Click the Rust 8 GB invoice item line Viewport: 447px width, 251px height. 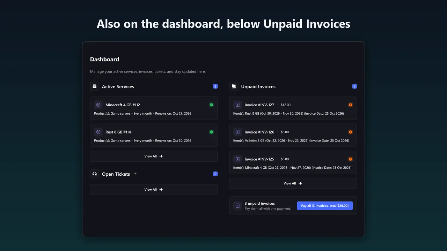[x=288, y=114]
